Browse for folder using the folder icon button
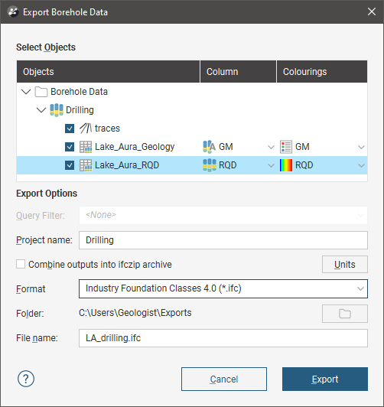 pos(345,314)
